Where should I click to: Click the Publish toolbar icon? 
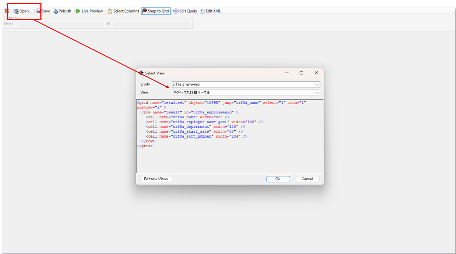coord(56,11)
